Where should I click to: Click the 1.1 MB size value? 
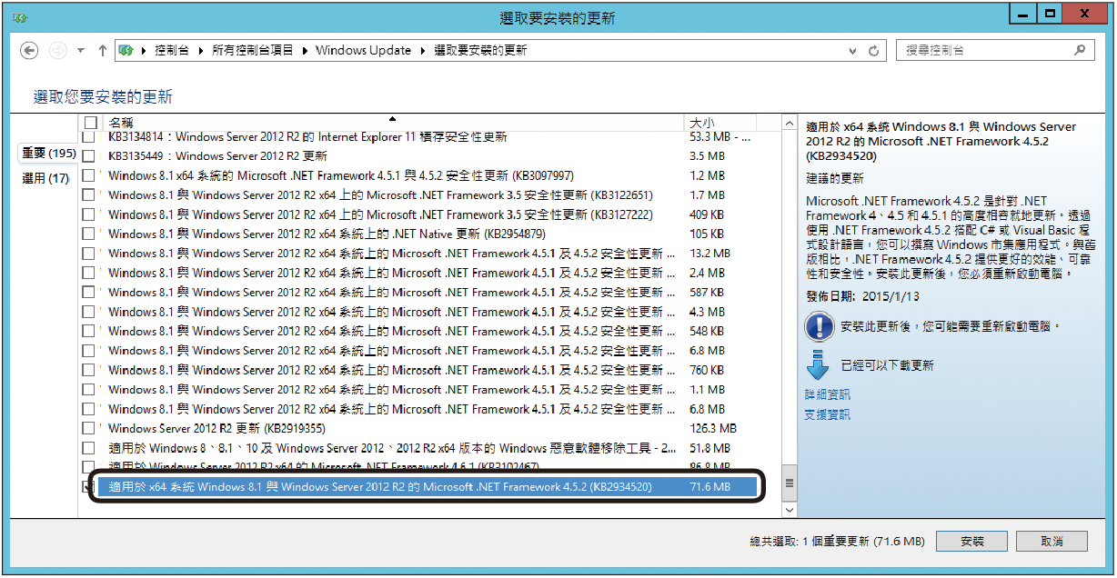click(708, 390)
